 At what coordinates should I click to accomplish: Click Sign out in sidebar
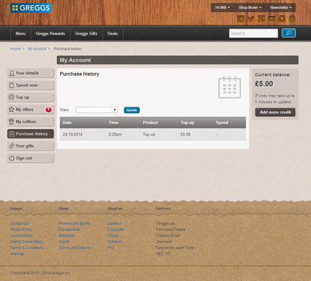point(31,158)
